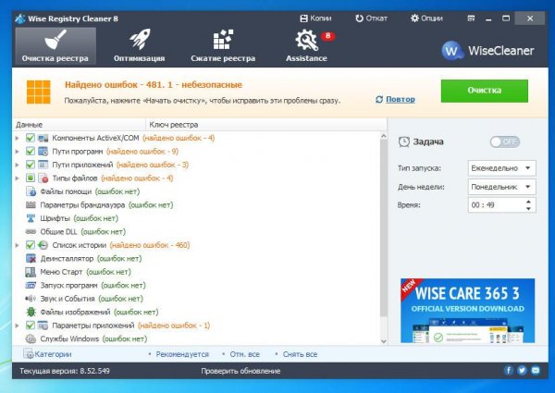Uncheck the Параметры приложений checkbox

pos(31,325)
